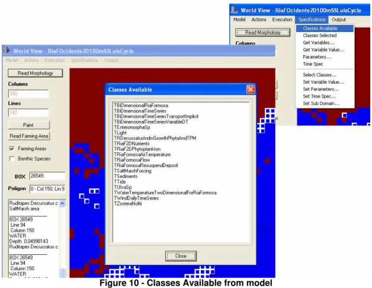Open the Execution menu in the back window
The image size is (372, 288).
[282, 20]
